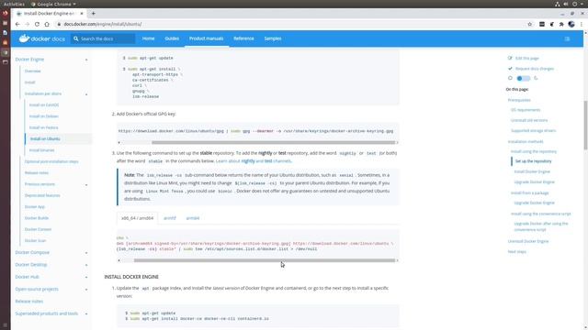
Task: Open the Samples nav item
Action: pyautogui.click(x=273, y=38)
